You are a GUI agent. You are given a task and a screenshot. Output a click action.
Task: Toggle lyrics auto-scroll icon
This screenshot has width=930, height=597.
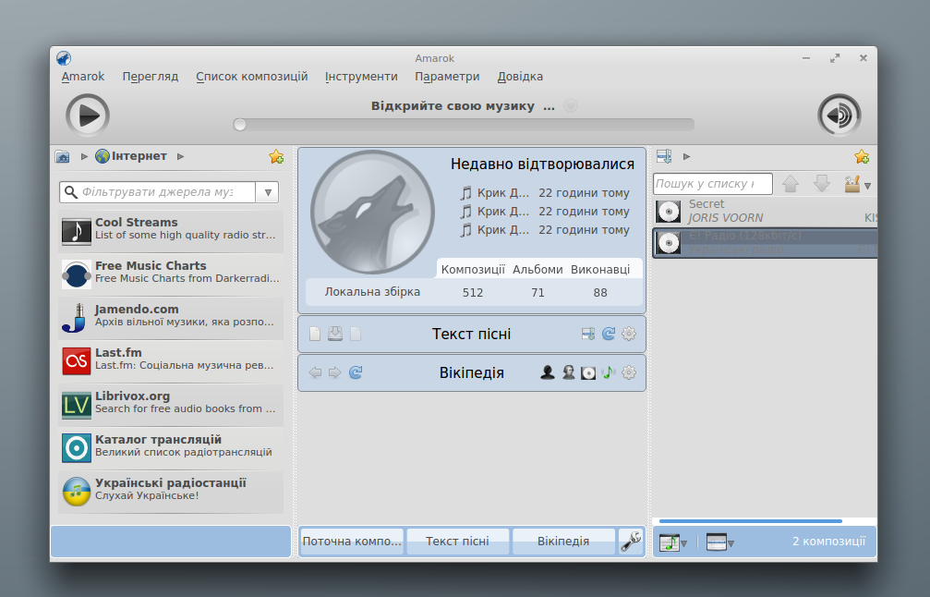(588, 335)
